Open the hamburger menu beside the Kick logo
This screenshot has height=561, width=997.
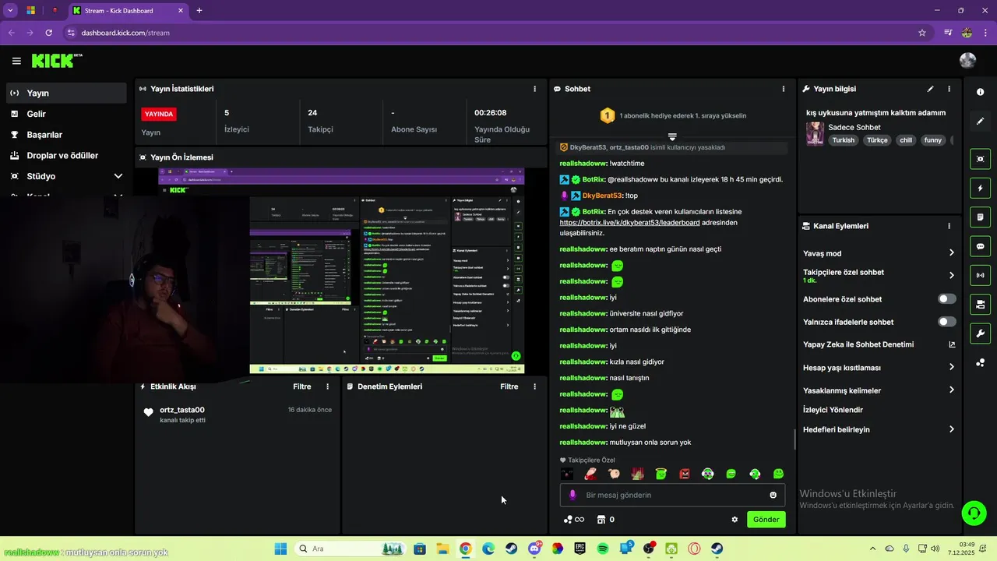tap(16, 61)
